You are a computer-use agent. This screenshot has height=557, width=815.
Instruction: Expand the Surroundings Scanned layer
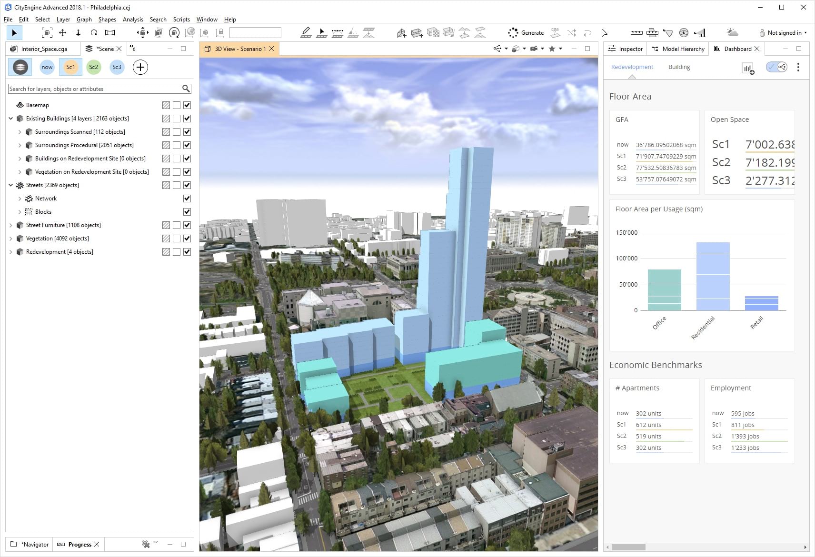[20, 132]
